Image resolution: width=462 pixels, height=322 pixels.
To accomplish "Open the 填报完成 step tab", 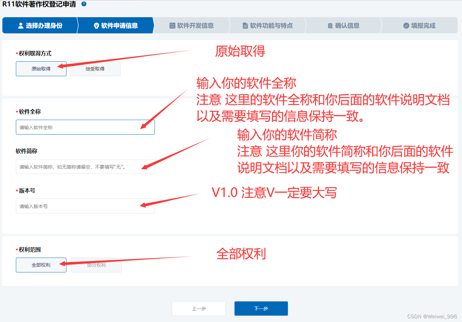I will [x=419, y=26].
